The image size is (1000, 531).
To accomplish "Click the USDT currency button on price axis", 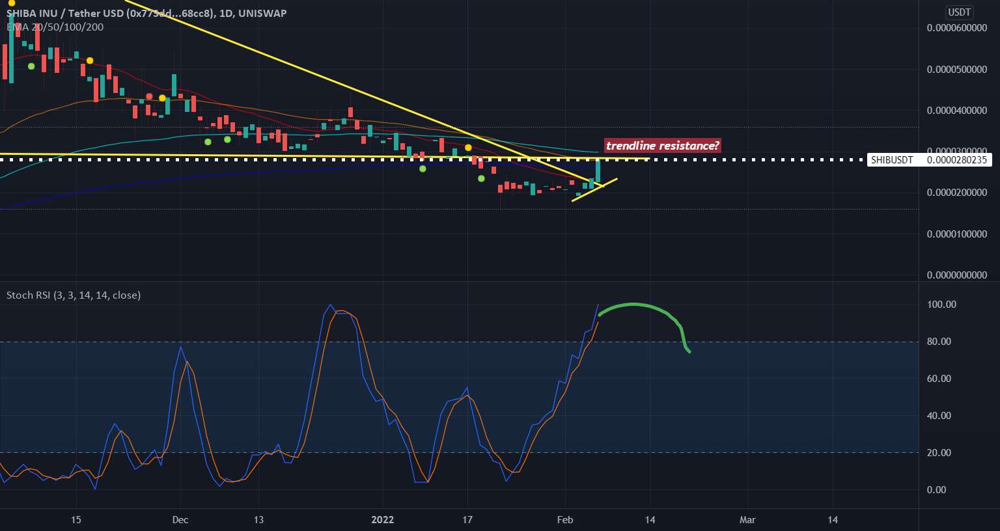I will point(959,12).
